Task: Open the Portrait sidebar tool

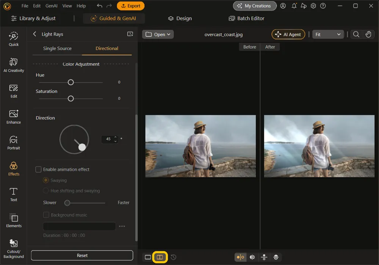Action: tap(14, 143)
